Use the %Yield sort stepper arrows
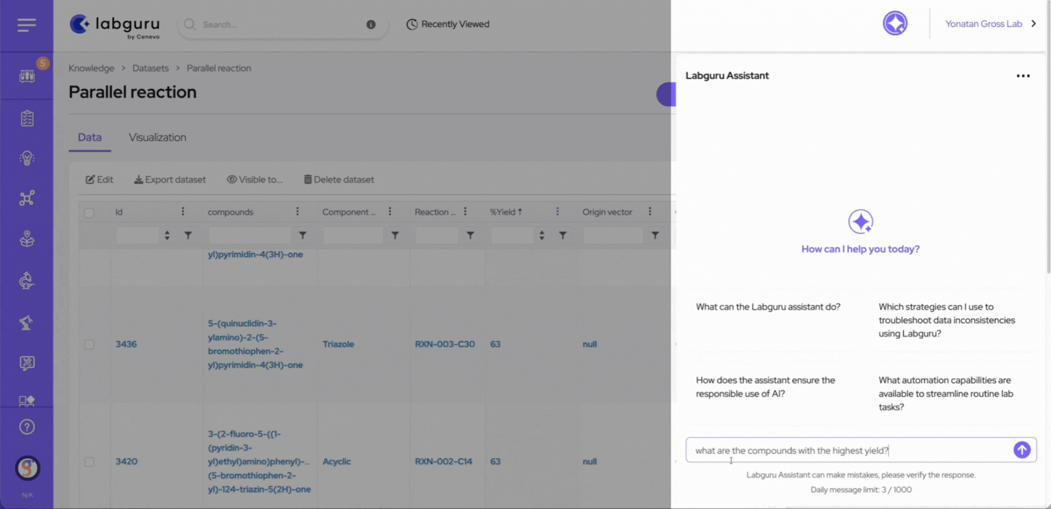Viewport: 1051px width, 509px height. click(x=542, y=235)
